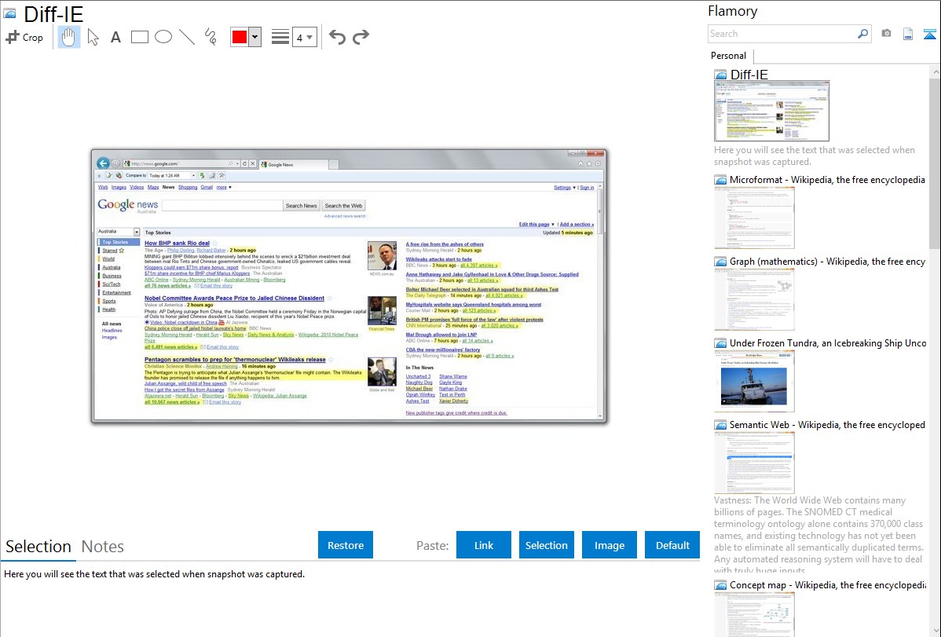The width and height of the screenshot is (941, 637).
Task: Click the 'Semantic Web - Wikipedia' snapshot title
Action: pos(828,424)
